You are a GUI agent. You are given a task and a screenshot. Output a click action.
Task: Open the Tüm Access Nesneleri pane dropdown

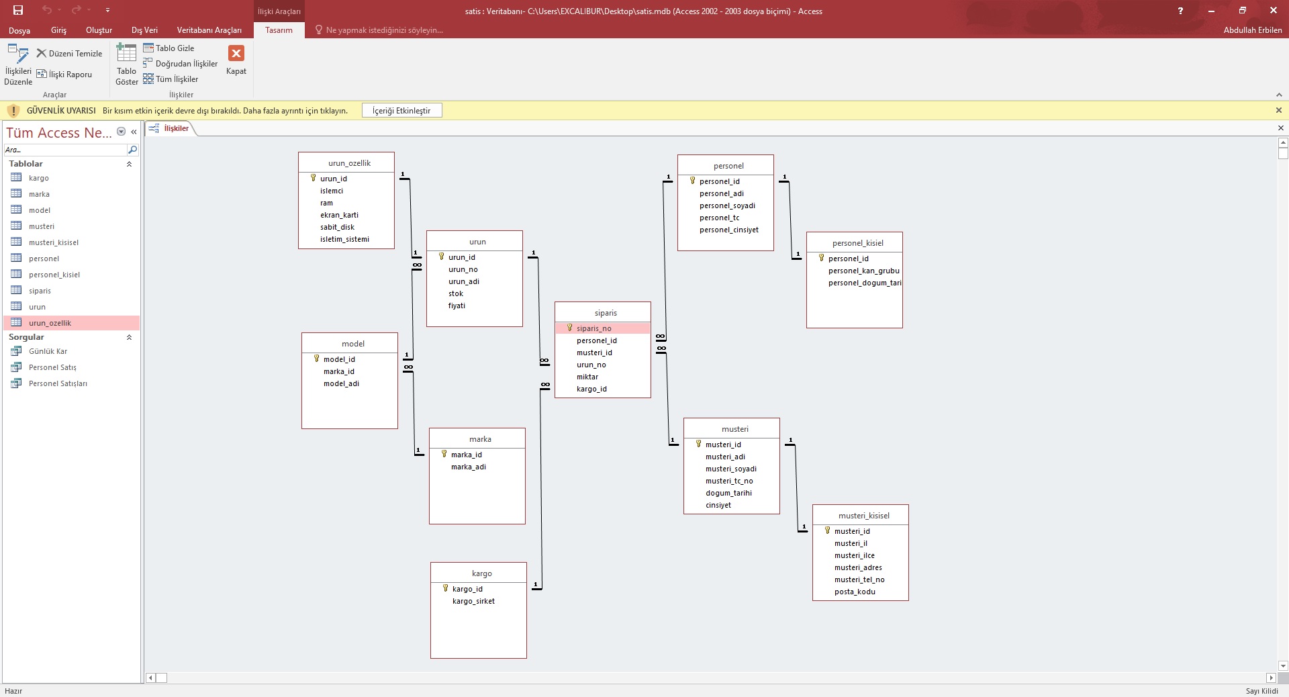122,132
